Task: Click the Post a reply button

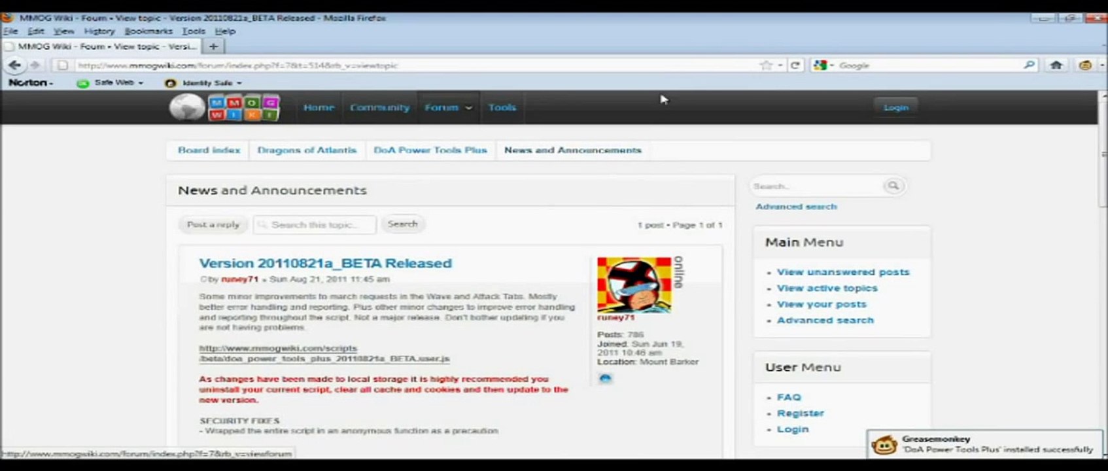Action: [x=213, y=224]
